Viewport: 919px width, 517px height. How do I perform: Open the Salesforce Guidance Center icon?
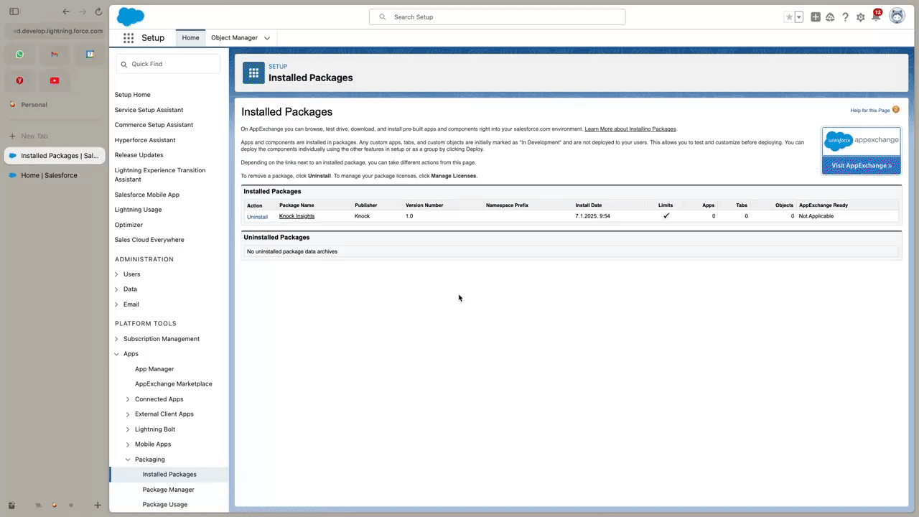pos(830,17)
